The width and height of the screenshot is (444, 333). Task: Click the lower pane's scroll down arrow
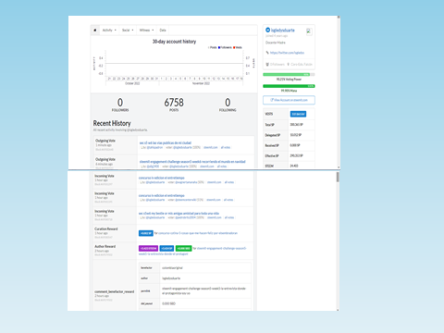click(x=338, y=310)
